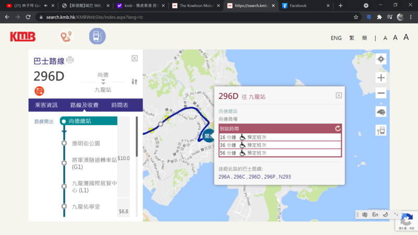Open the 時間表 tab
The image size is (418, 235).
tap(120, 105)
